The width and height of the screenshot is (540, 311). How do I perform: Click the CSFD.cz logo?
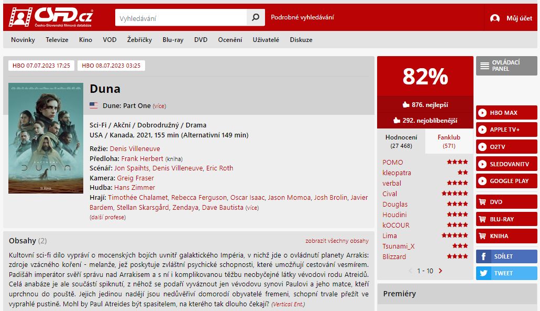click(51, 17)
